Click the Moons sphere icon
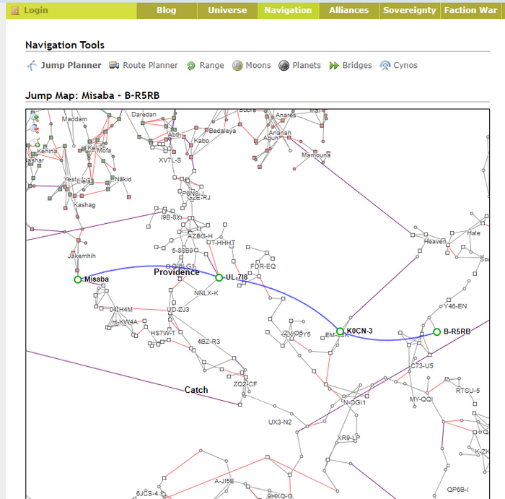The image size is (505, 499). coord(237,66)
